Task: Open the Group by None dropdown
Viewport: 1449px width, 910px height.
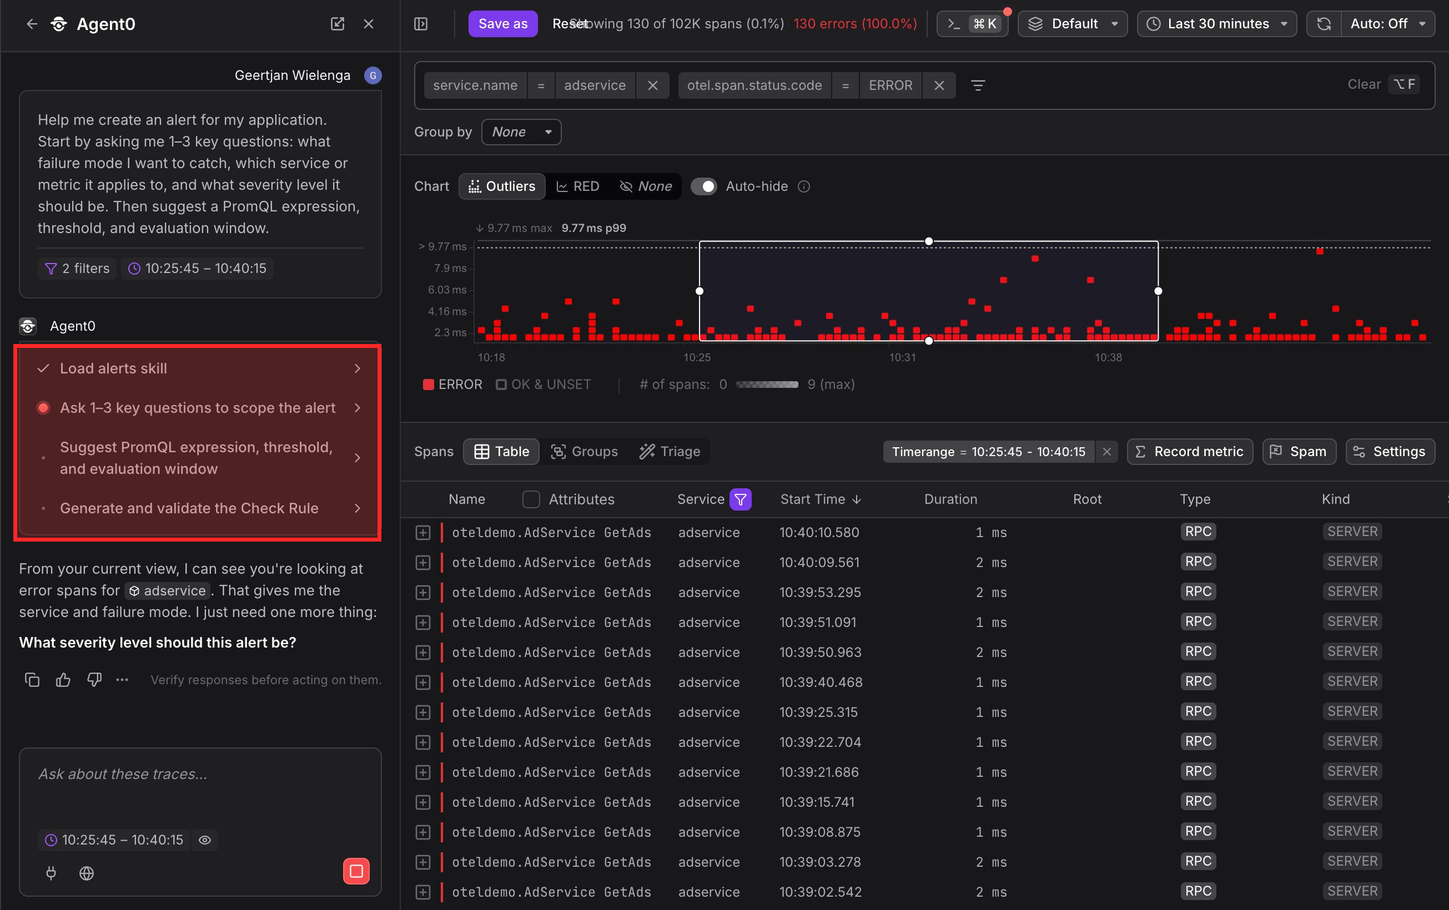Action: pos(521,132)
